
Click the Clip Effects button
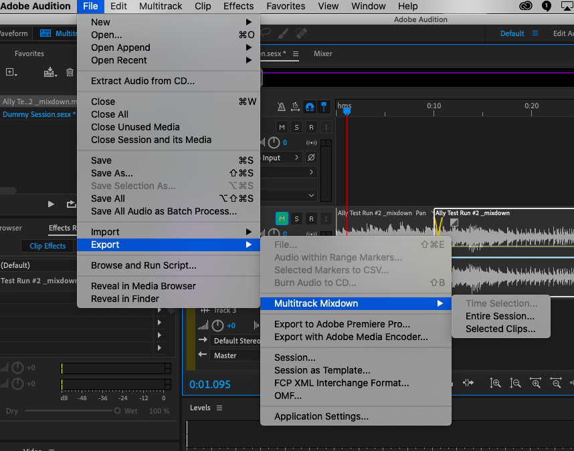tap(47, 246)
